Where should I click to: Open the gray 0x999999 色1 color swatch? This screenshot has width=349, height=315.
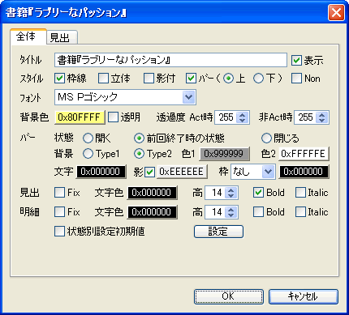(x=224, y=154)
